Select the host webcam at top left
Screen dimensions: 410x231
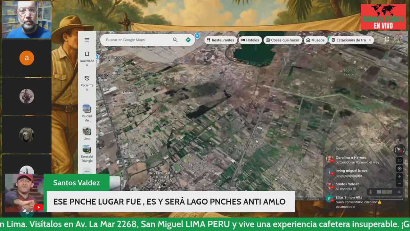tap(27, 20)
